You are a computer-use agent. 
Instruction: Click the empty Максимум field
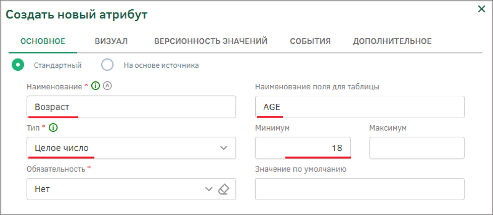coord(417,148)
